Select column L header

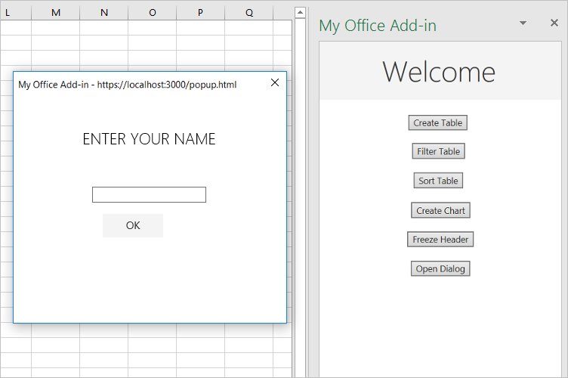coord(16,13)
